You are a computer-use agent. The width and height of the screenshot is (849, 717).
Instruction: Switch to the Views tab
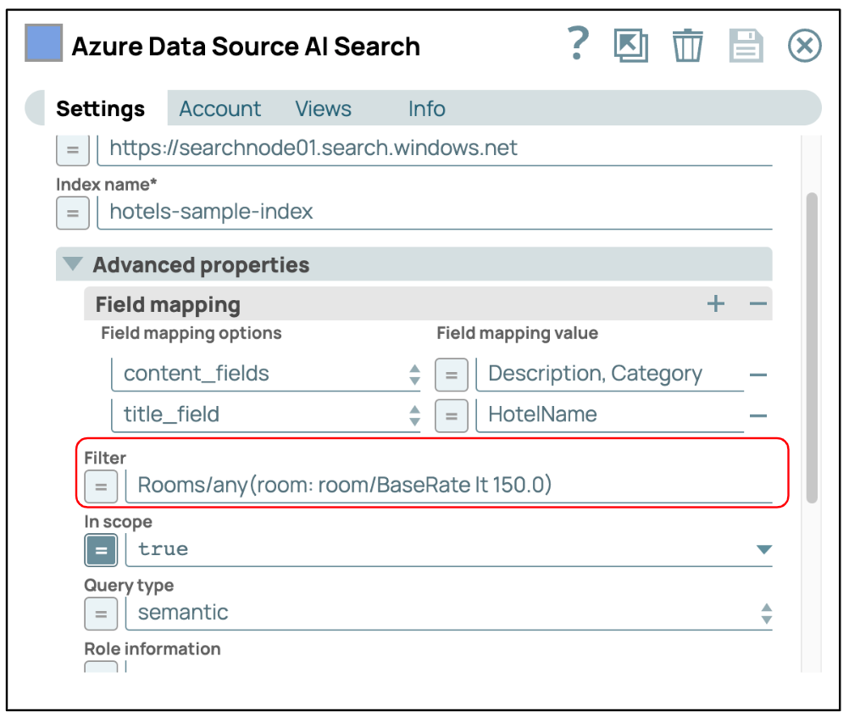point(323,109)
